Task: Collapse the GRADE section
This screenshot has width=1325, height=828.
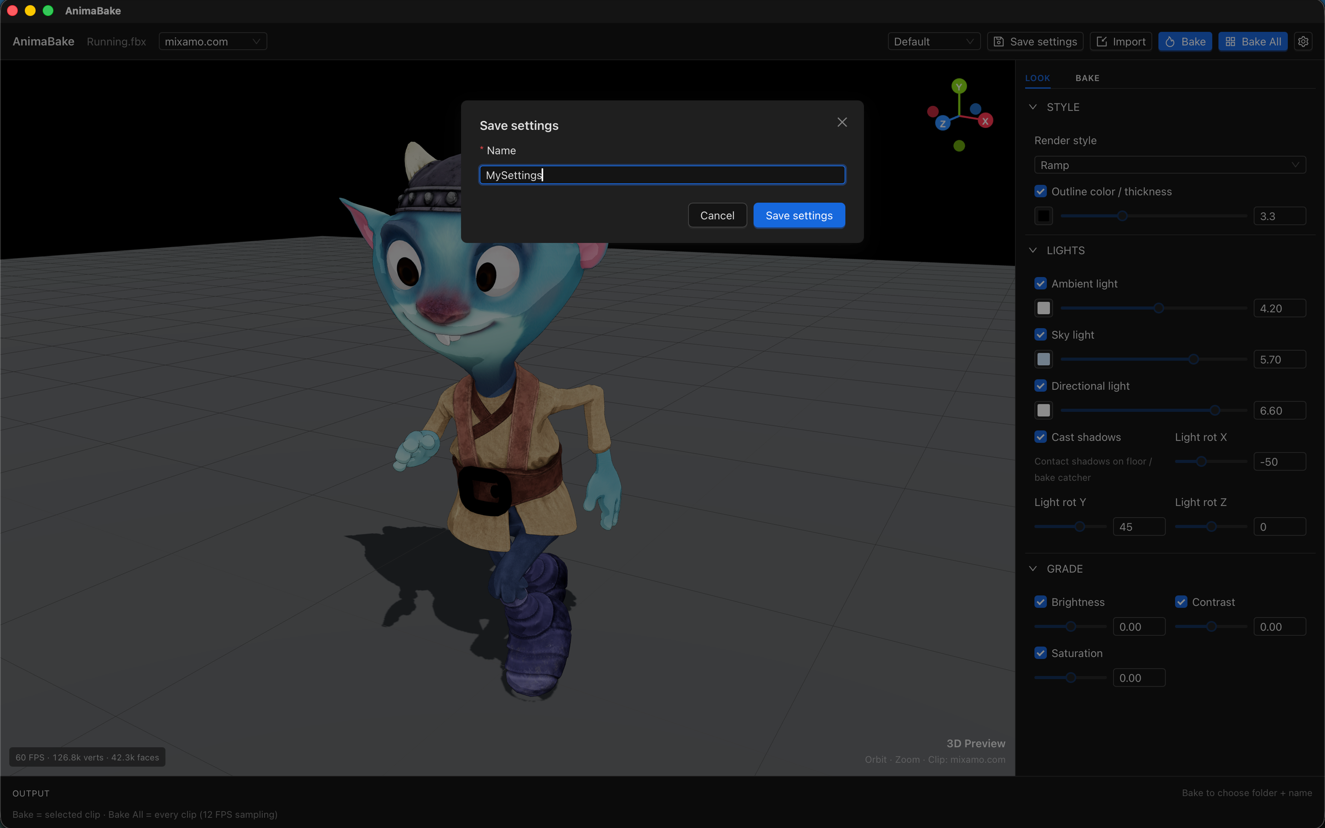Action: tap(1032, 569)
